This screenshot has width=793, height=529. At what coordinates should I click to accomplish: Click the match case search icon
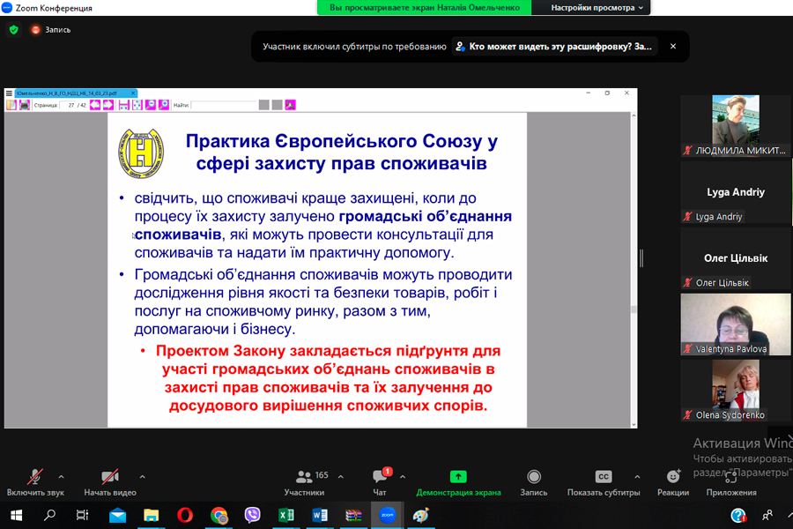(290, 105)
